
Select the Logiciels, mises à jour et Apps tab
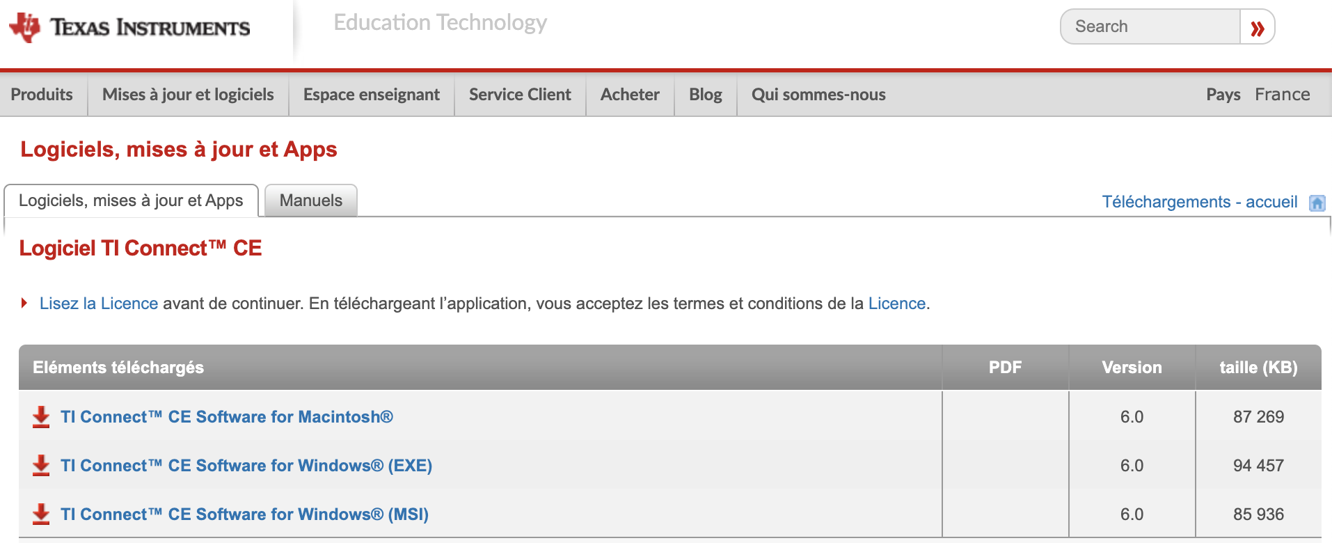click(131, 200)
